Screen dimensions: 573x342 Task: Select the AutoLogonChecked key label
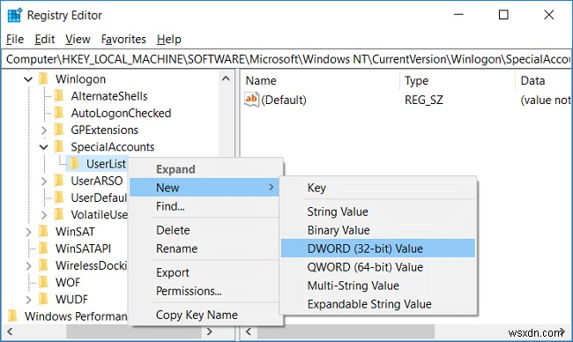pyautogui.click(x=121, y=113)
